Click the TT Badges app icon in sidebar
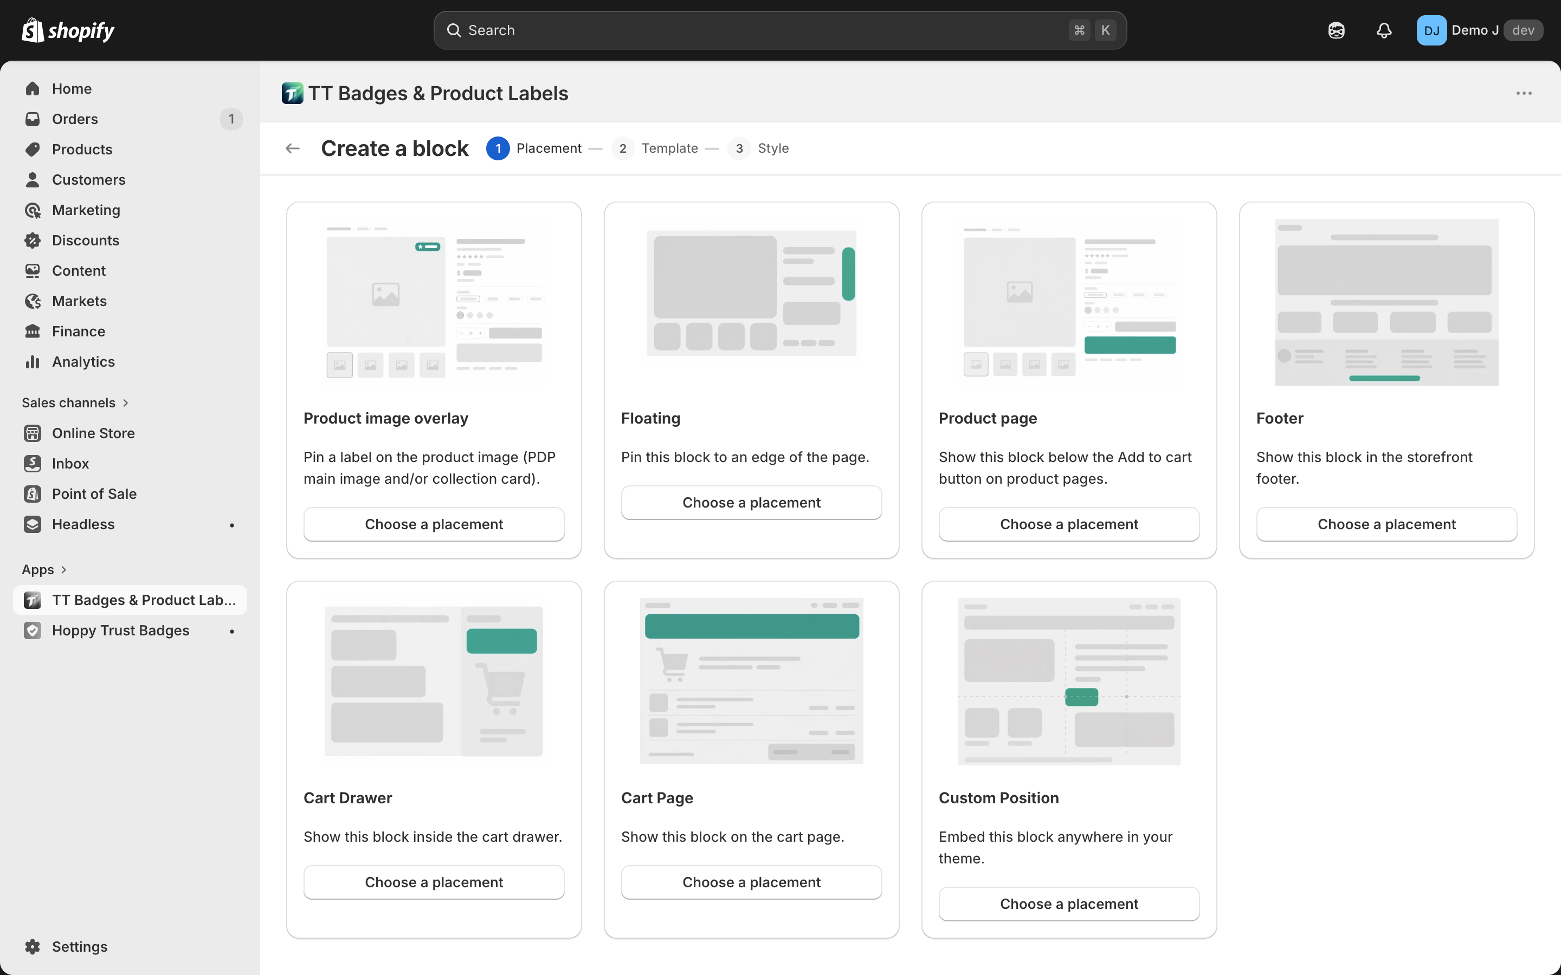 [x=33, y=600]
